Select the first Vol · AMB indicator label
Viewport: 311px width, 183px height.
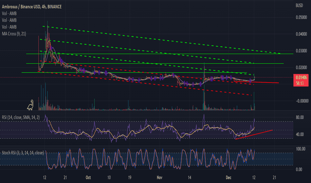tap(9, 14)
